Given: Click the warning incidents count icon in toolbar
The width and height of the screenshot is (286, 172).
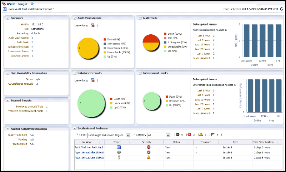Looking at the screenshot, I should (201, 134).
